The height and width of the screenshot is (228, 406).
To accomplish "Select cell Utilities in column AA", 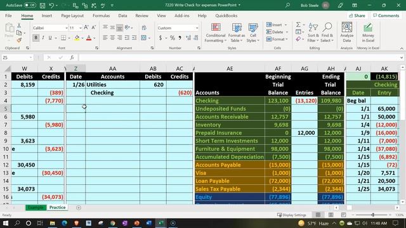I will coord(113,85).
